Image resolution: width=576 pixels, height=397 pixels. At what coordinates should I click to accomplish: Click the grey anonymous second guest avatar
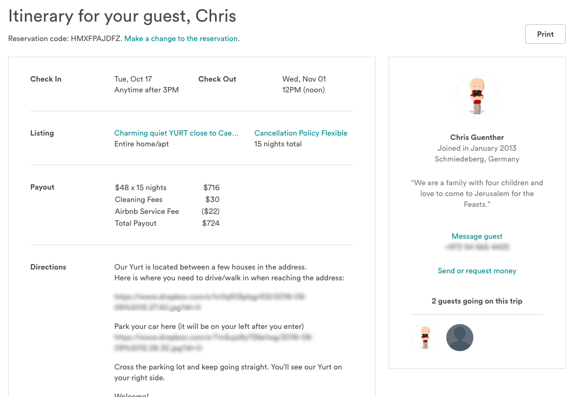[x=459, y=338]
